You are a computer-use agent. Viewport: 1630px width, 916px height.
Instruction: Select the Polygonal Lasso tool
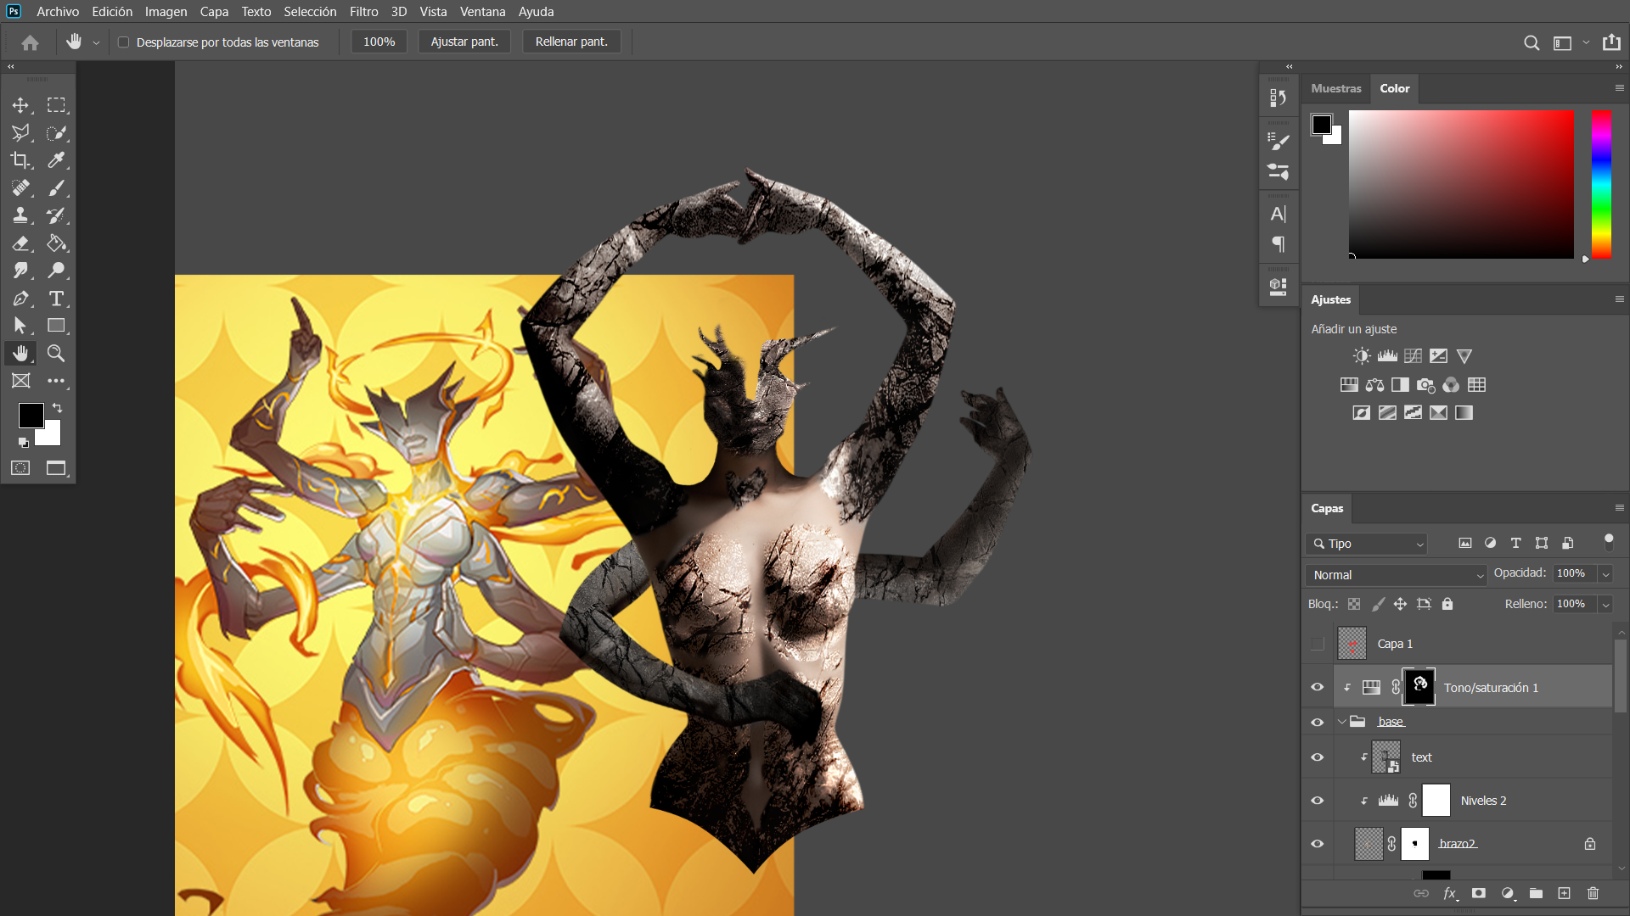[20, 133]
